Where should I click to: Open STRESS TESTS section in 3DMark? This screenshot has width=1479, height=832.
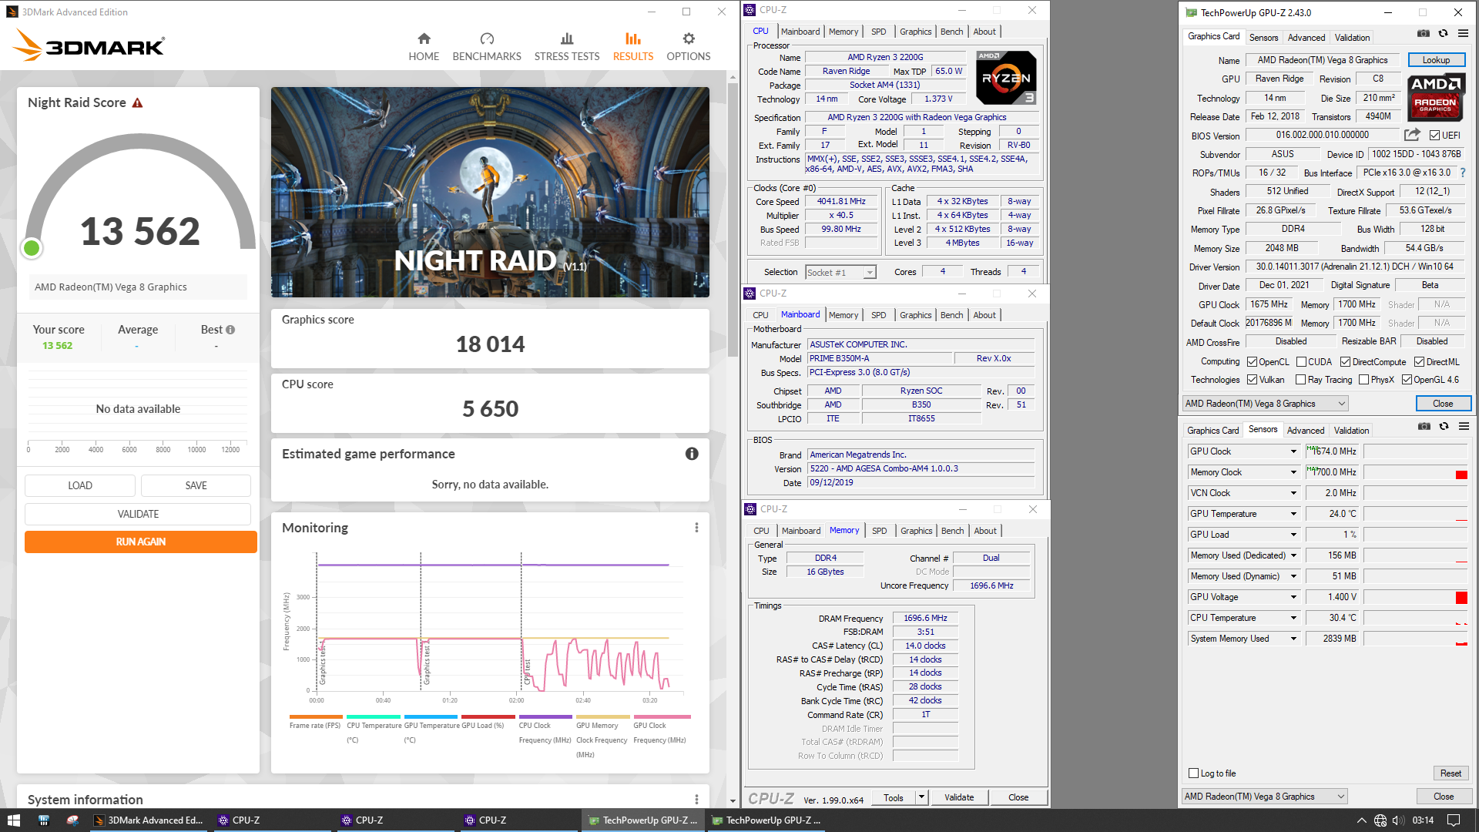567,47
